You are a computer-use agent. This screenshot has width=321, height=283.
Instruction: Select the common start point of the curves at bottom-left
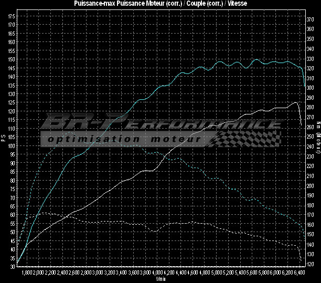[x=18, y=263]
